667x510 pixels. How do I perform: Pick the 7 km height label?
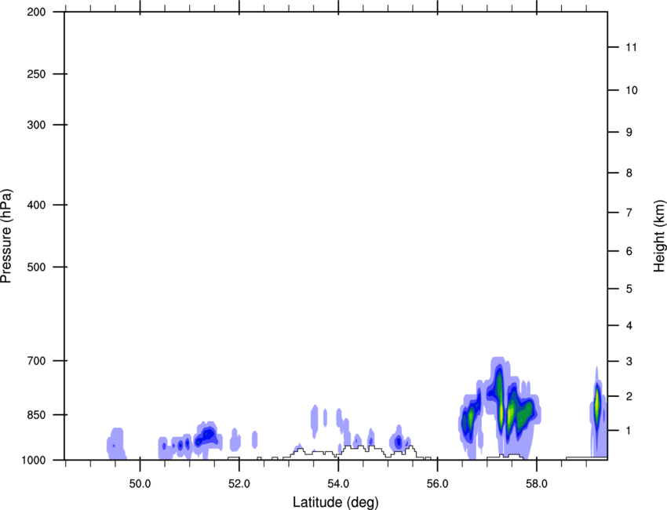point(629,213)
